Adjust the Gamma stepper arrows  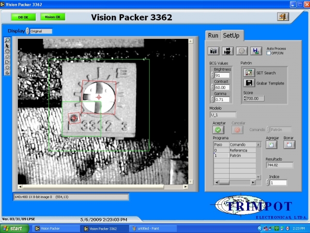[x=213, y=99]
